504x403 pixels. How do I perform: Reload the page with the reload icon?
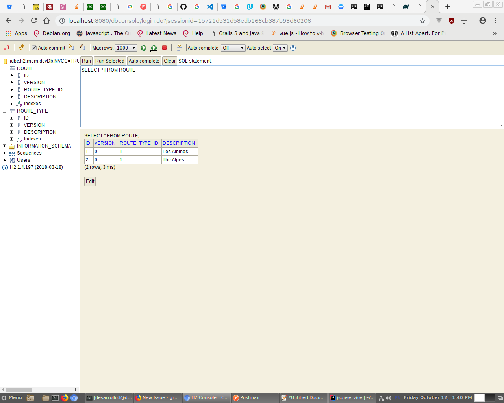[34, 20]
